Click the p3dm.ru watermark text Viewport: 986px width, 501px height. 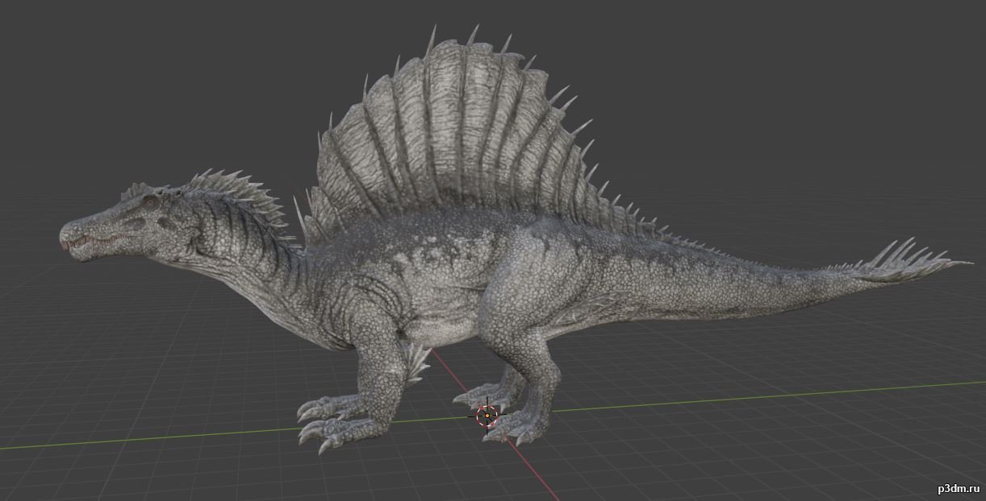pyautogui.click(x=956, y=488)
